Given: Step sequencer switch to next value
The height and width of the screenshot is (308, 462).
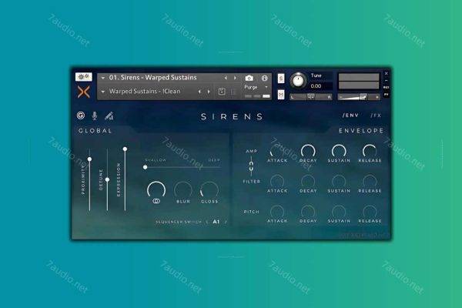Looking at the screenshot, I should 226,222.
